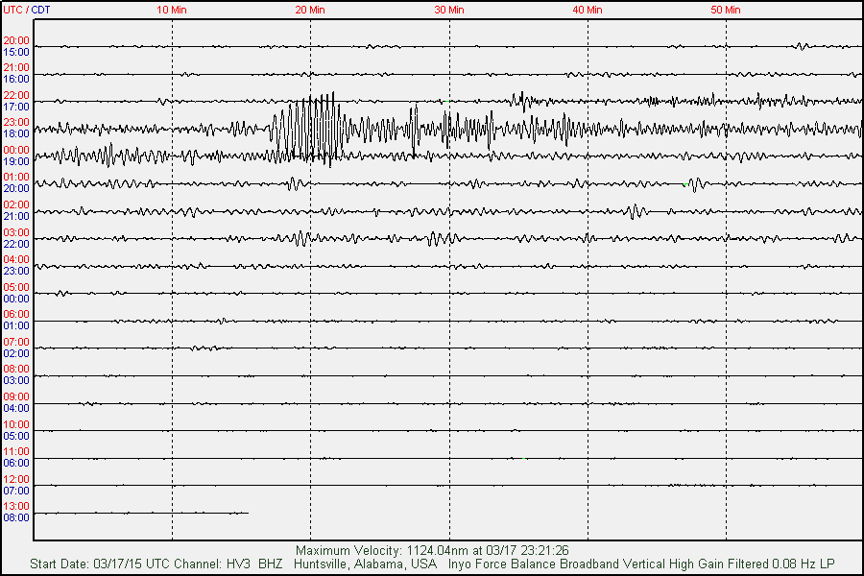The image size is (864, 576).
Task: Click the green marker on 01:00 trace
Action: pyautogui.click(x=684, y=184)
